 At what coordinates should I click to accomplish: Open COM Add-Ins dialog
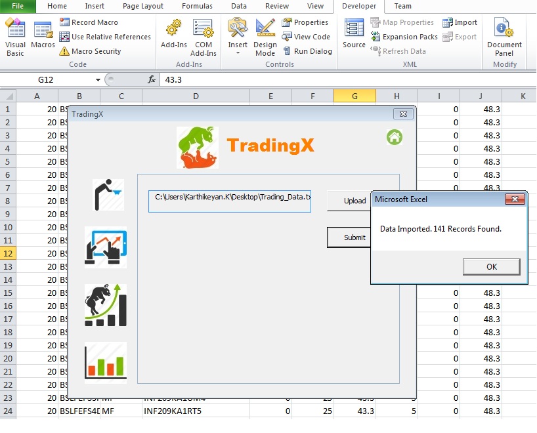pos(204,37)
